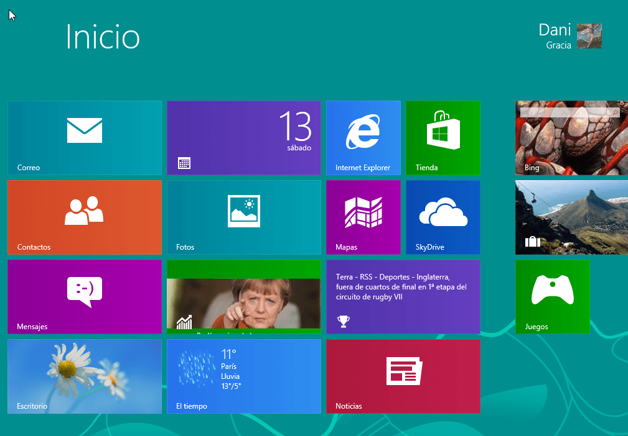The height and width of the screenshot is (436, 628).
Task: Click the Bing tile search box
Action: [x=569, y=112]
